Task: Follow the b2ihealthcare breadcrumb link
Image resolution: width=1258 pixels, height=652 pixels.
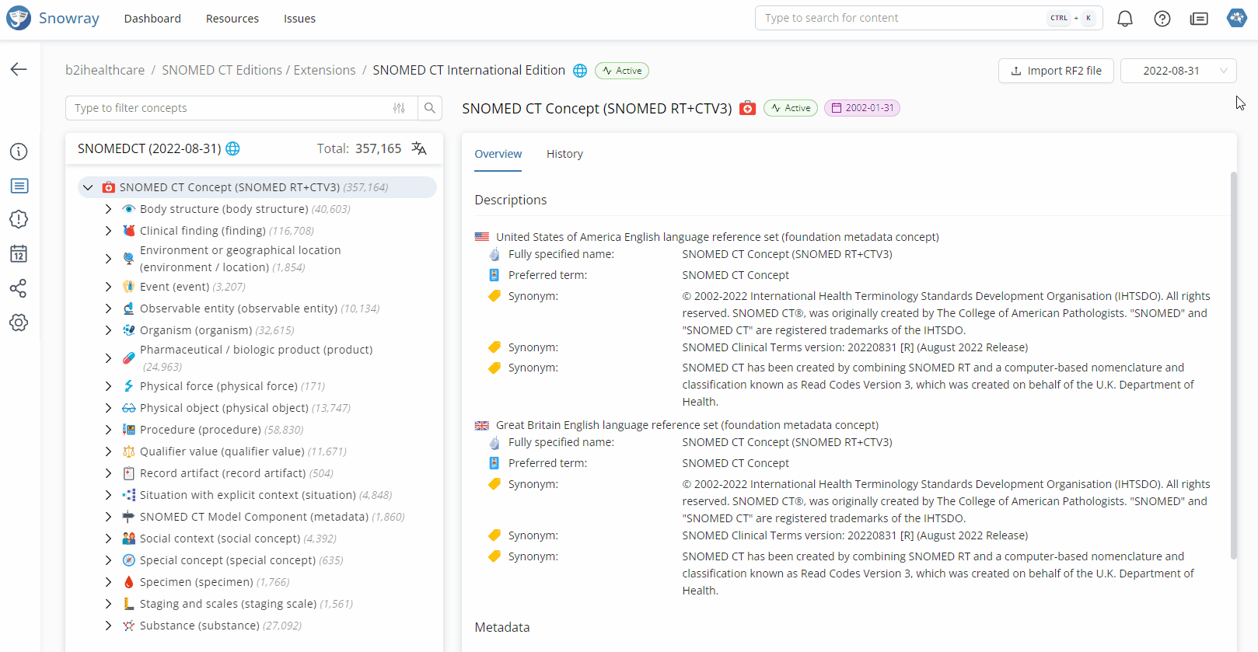Action: (105, 70)
